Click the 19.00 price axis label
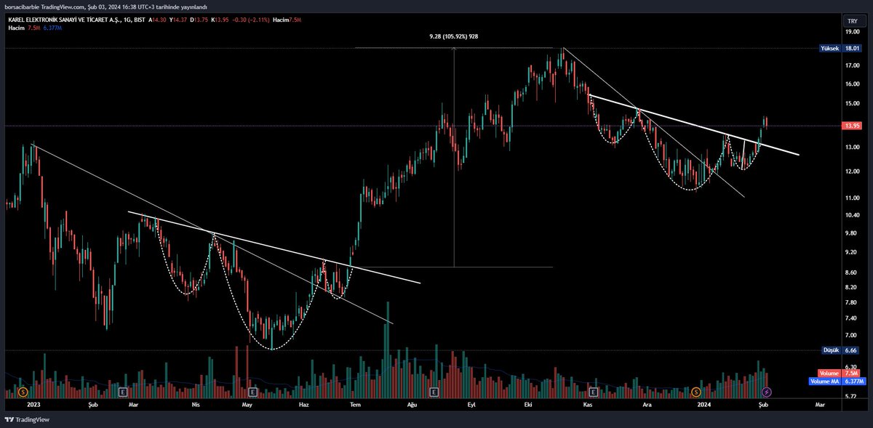 click(852, 32)
